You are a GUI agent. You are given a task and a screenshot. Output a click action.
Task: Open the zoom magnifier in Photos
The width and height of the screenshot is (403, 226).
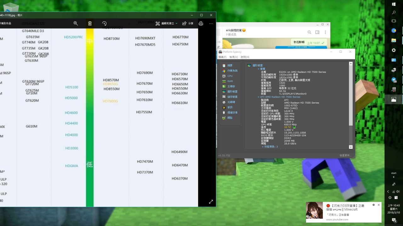click(76, 23)
